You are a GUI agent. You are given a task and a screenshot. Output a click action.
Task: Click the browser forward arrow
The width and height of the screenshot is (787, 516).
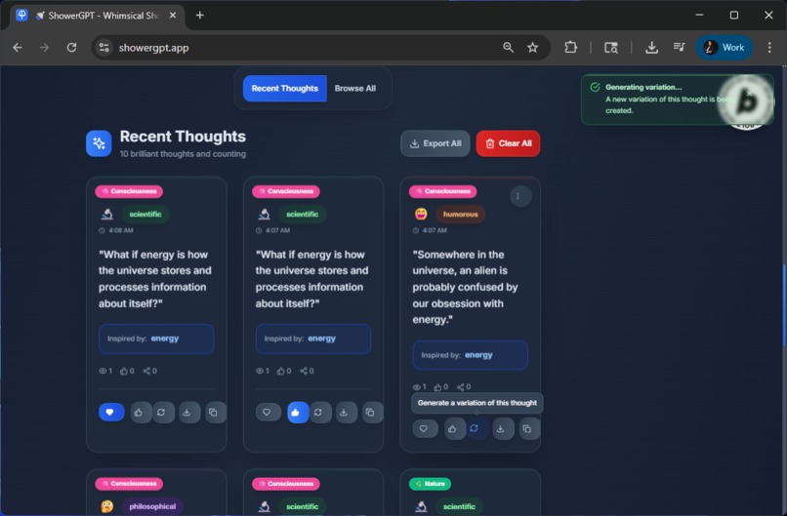[44, 48]
